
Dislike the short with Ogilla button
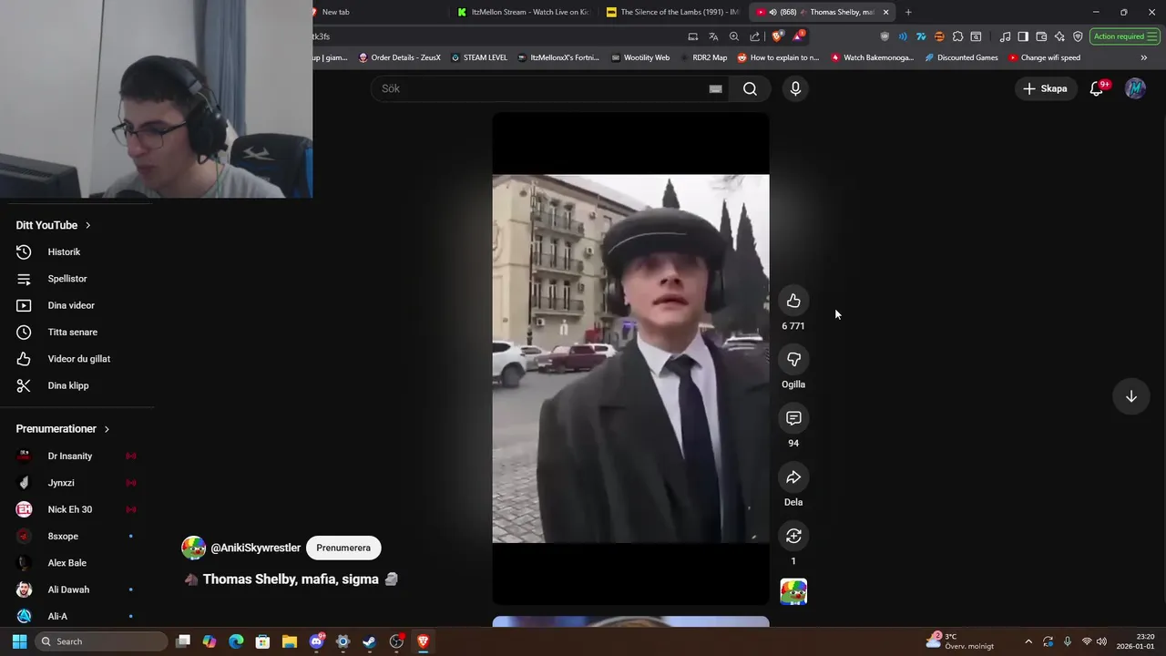coord(793,360)
